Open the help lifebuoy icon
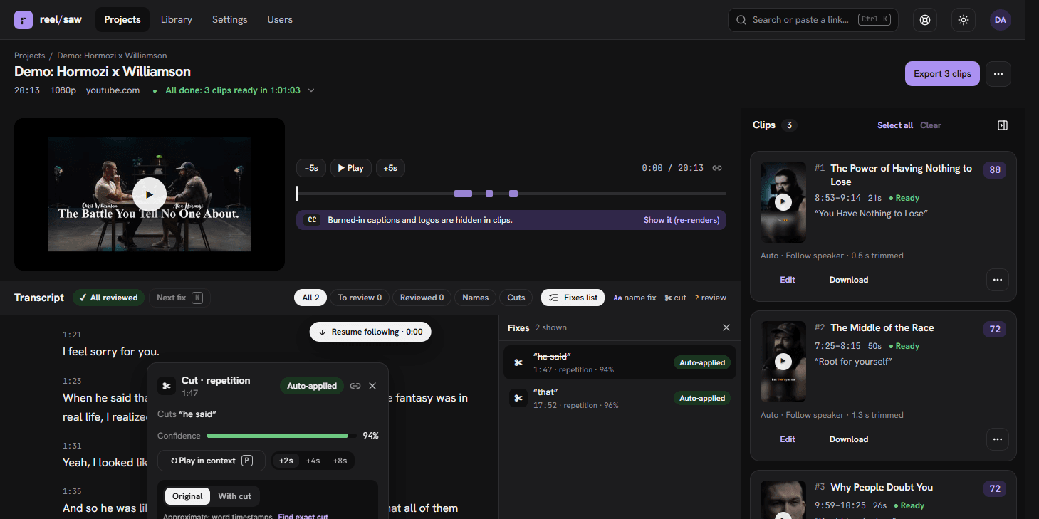1039x519 pixels. 925,20
